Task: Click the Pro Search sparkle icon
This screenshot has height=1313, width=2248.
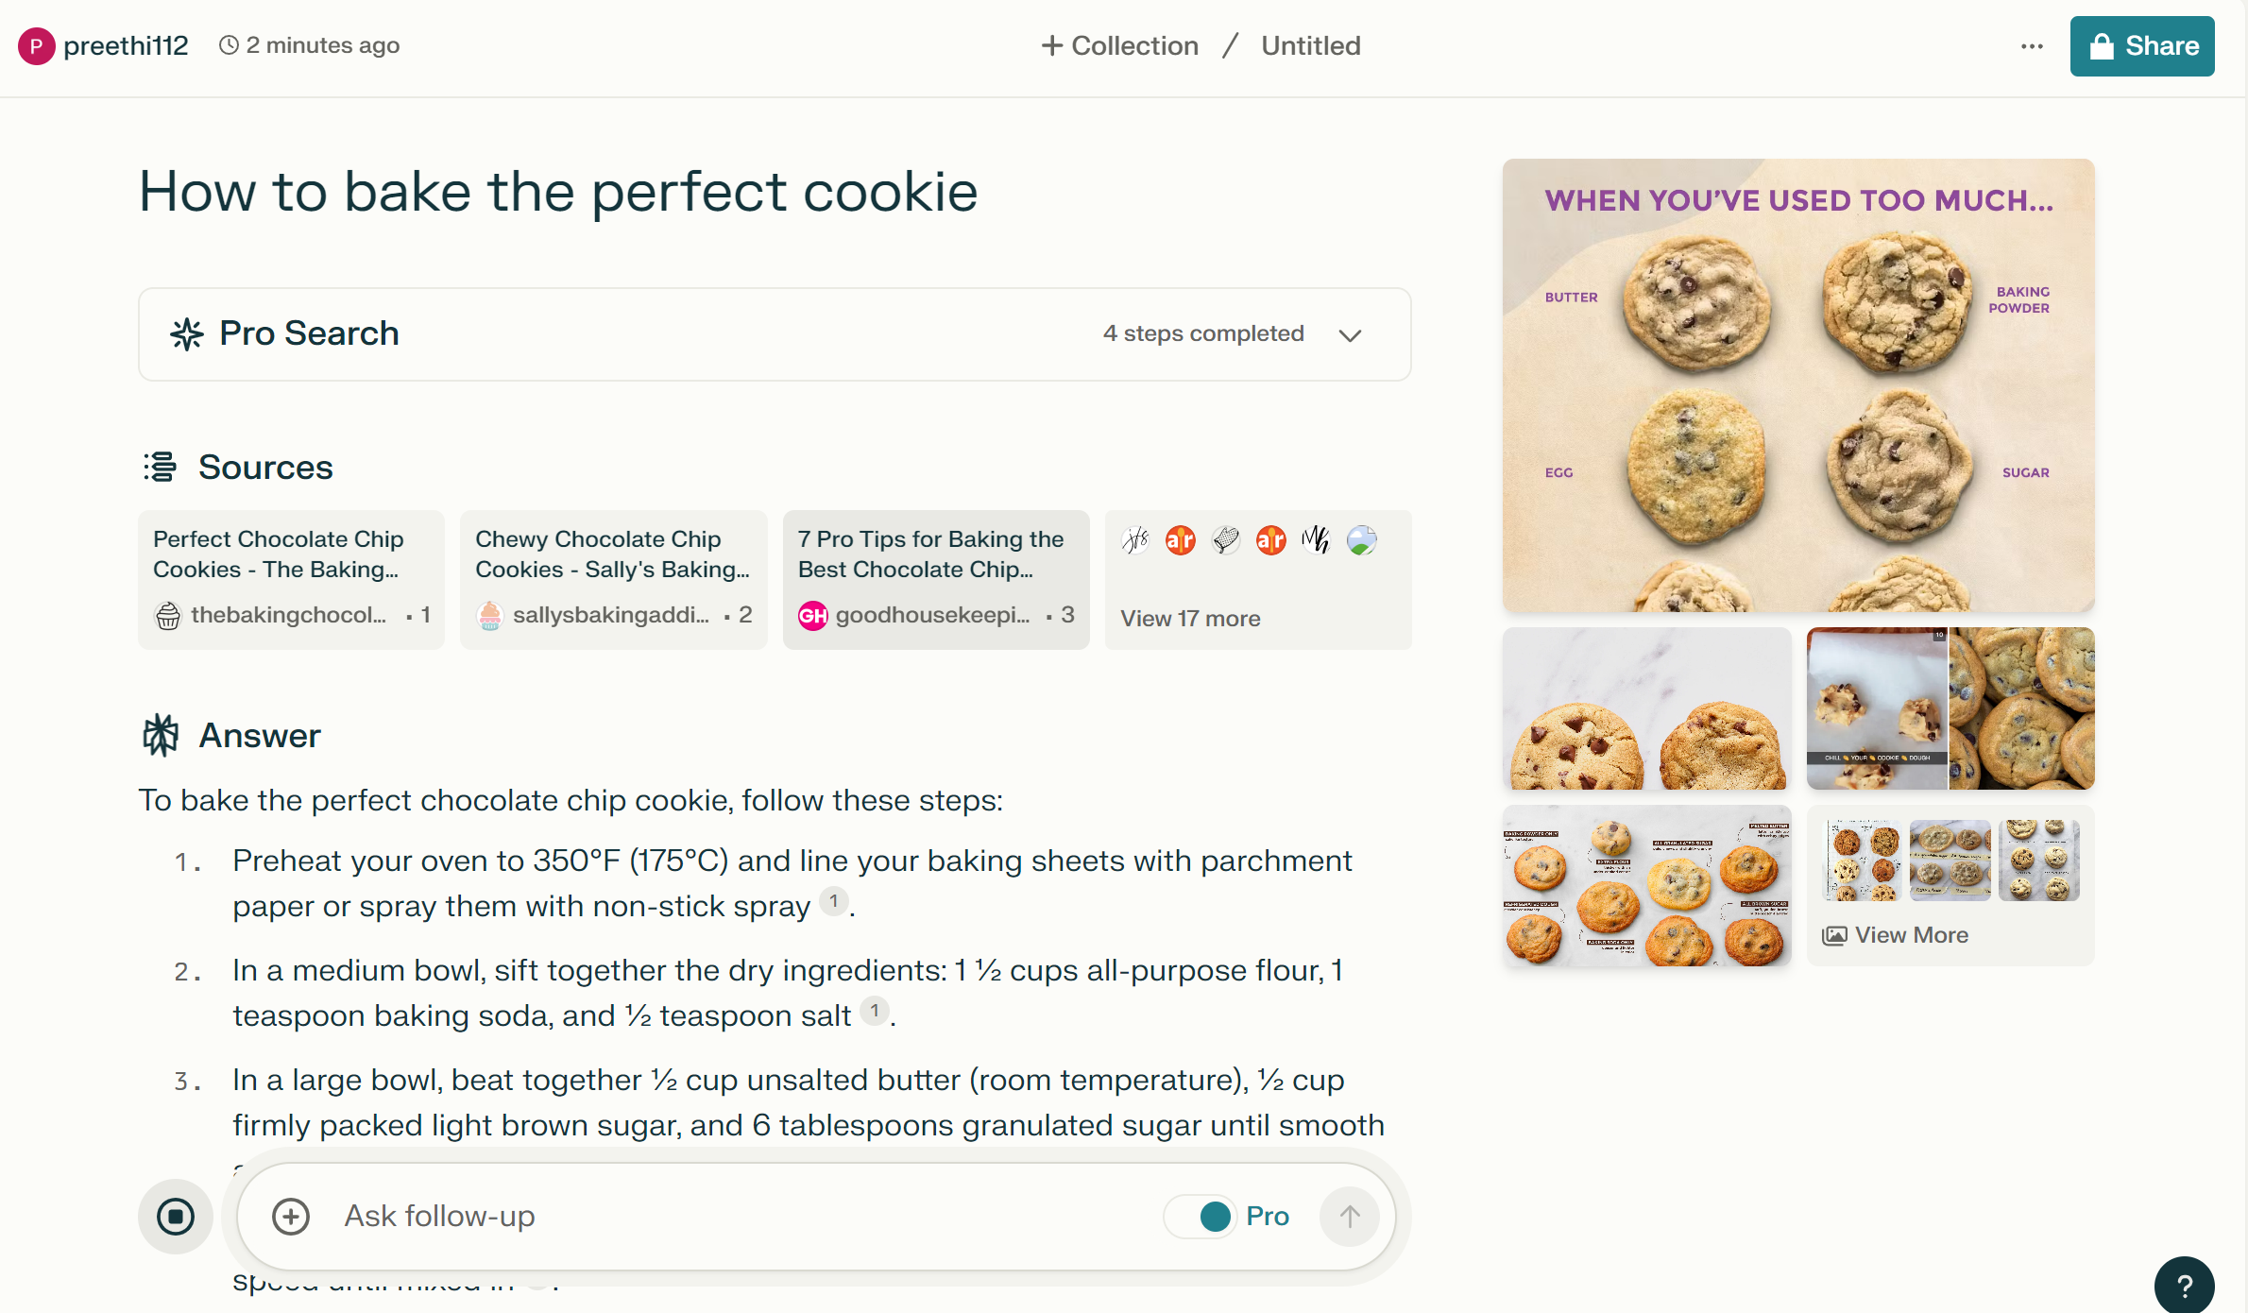Action: pos(187,334)
